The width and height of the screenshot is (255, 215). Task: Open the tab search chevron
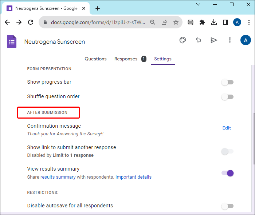[x=198, y=4]
